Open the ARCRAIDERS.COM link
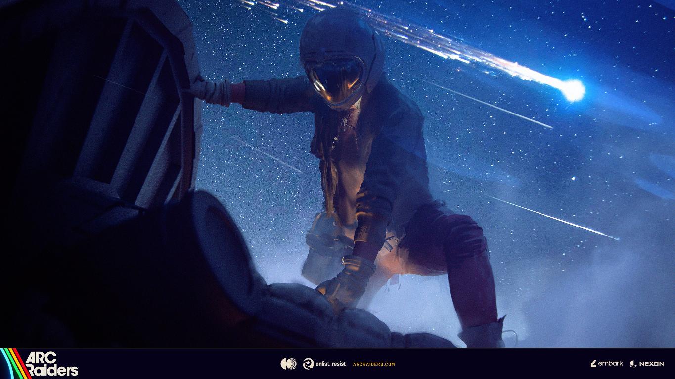 374,364
